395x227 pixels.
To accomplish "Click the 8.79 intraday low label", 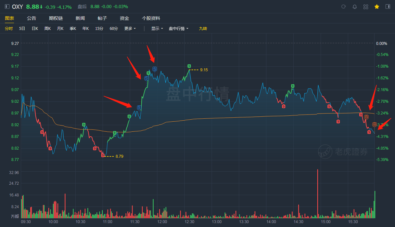I will click(x=120, y=156).
